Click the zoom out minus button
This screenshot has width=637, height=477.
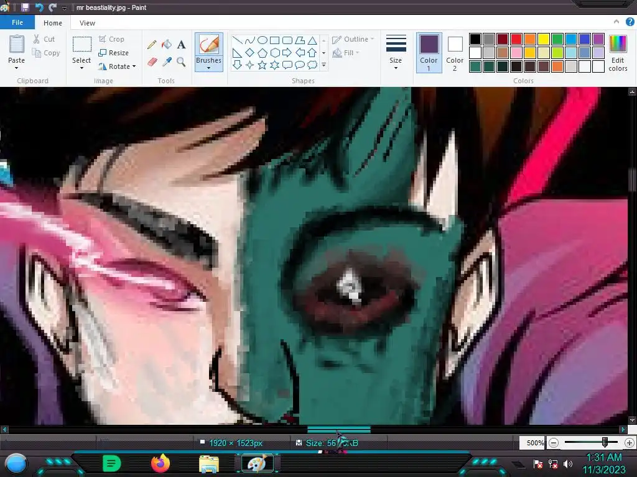pos(553,442)
